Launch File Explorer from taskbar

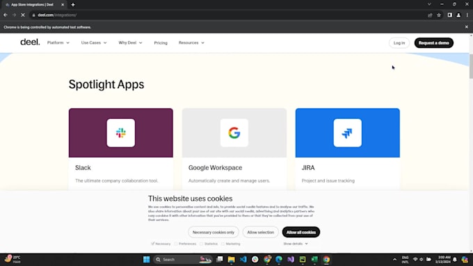(231, 259)
